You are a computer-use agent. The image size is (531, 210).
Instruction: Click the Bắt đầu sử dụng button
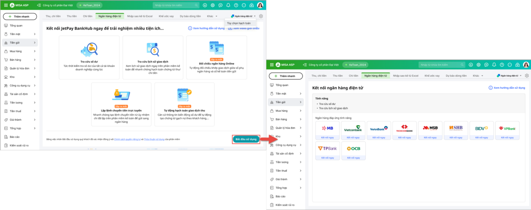click(246, 139)
